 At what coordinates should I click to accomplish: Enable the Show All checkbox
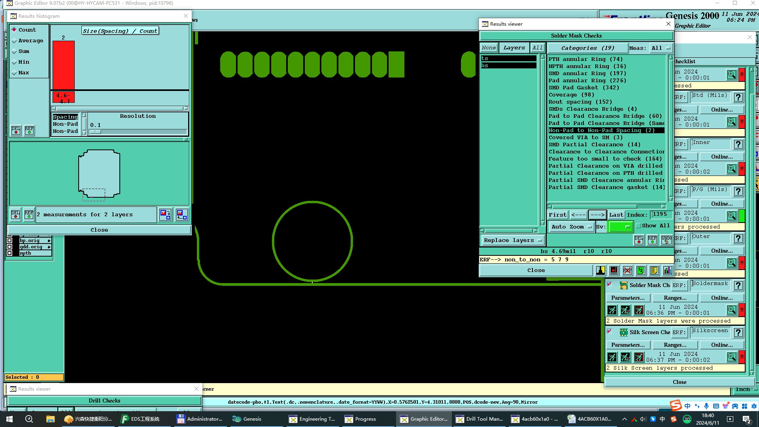coord(638,226)
